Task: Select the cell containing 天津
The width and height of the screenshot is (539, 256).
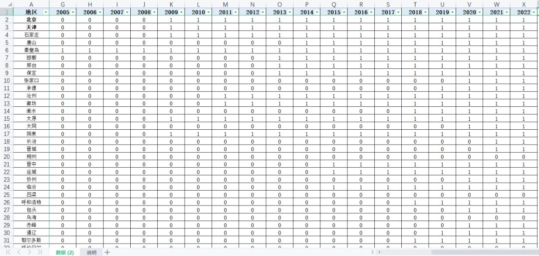Action: coord(31,27)
